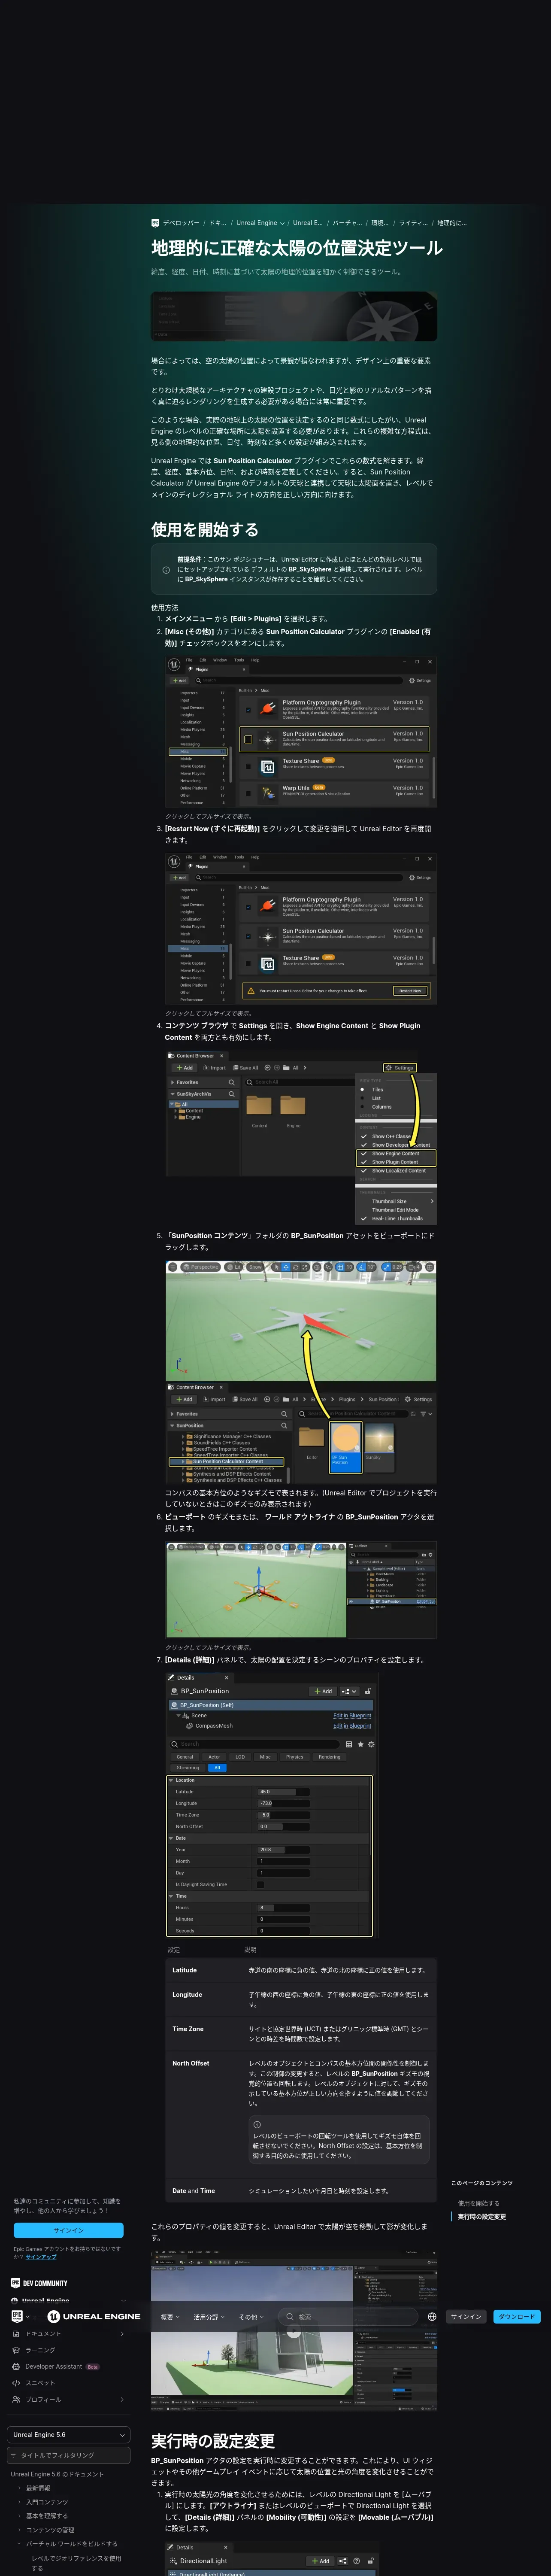Toggle Is Daylight Saving Time checkbox
This screenshot has height=2576, width=551.
261,1885
